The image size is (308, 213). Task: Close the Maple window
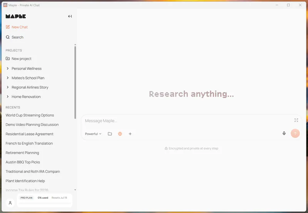(300, 5)
